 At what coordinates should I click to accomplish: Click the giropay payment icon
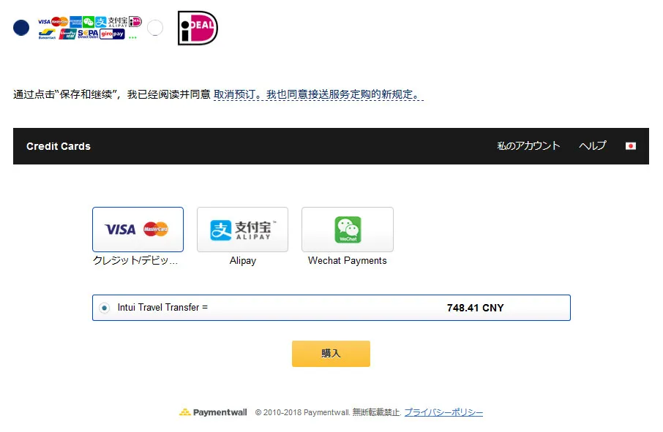[113, 33]
